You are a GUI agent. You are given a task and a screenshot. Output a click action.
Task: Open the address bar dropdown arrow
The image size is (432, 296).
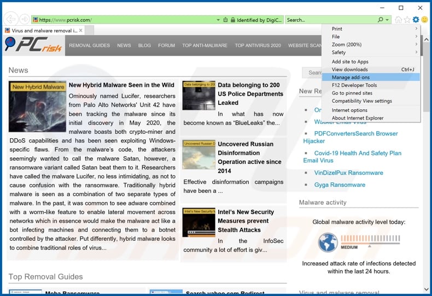(x=218, y=20)
